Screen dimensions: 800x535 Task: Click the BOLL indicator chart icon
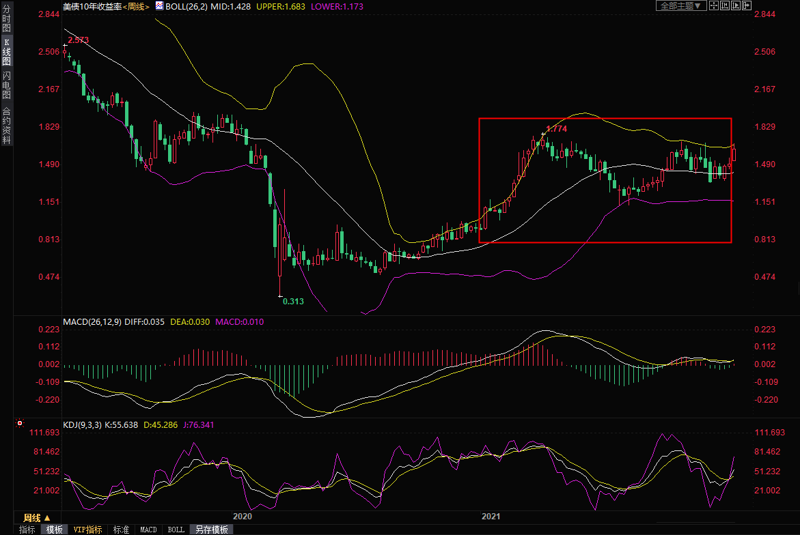click(159, 5)
